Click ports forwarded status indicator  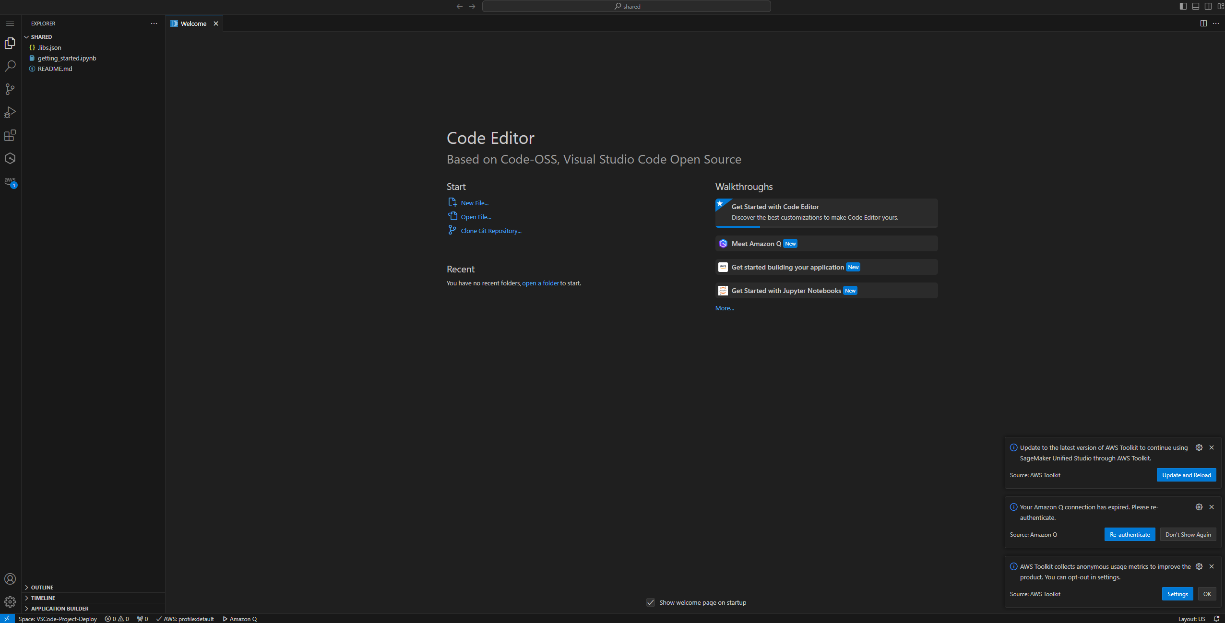pos(143,619)
